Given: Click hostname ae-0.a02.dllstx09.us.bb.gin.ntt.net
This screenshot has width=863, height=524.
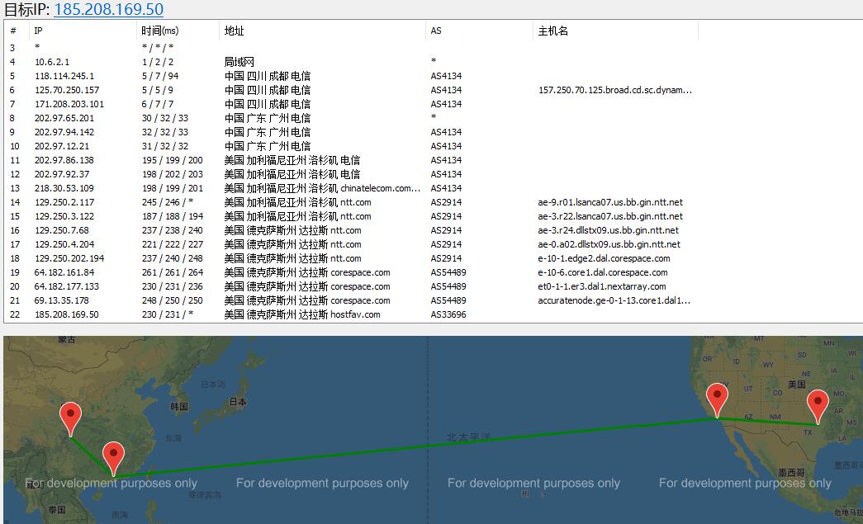Looking at the screenshot, I should (x=609, y=244).
